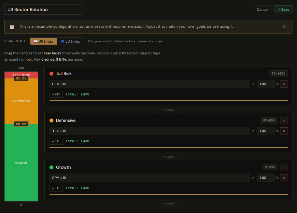Screen dimensions: 297x213
Task: Add an ETF to the Defensive zone
Action: pyautogui.click(x=56, y=141)
